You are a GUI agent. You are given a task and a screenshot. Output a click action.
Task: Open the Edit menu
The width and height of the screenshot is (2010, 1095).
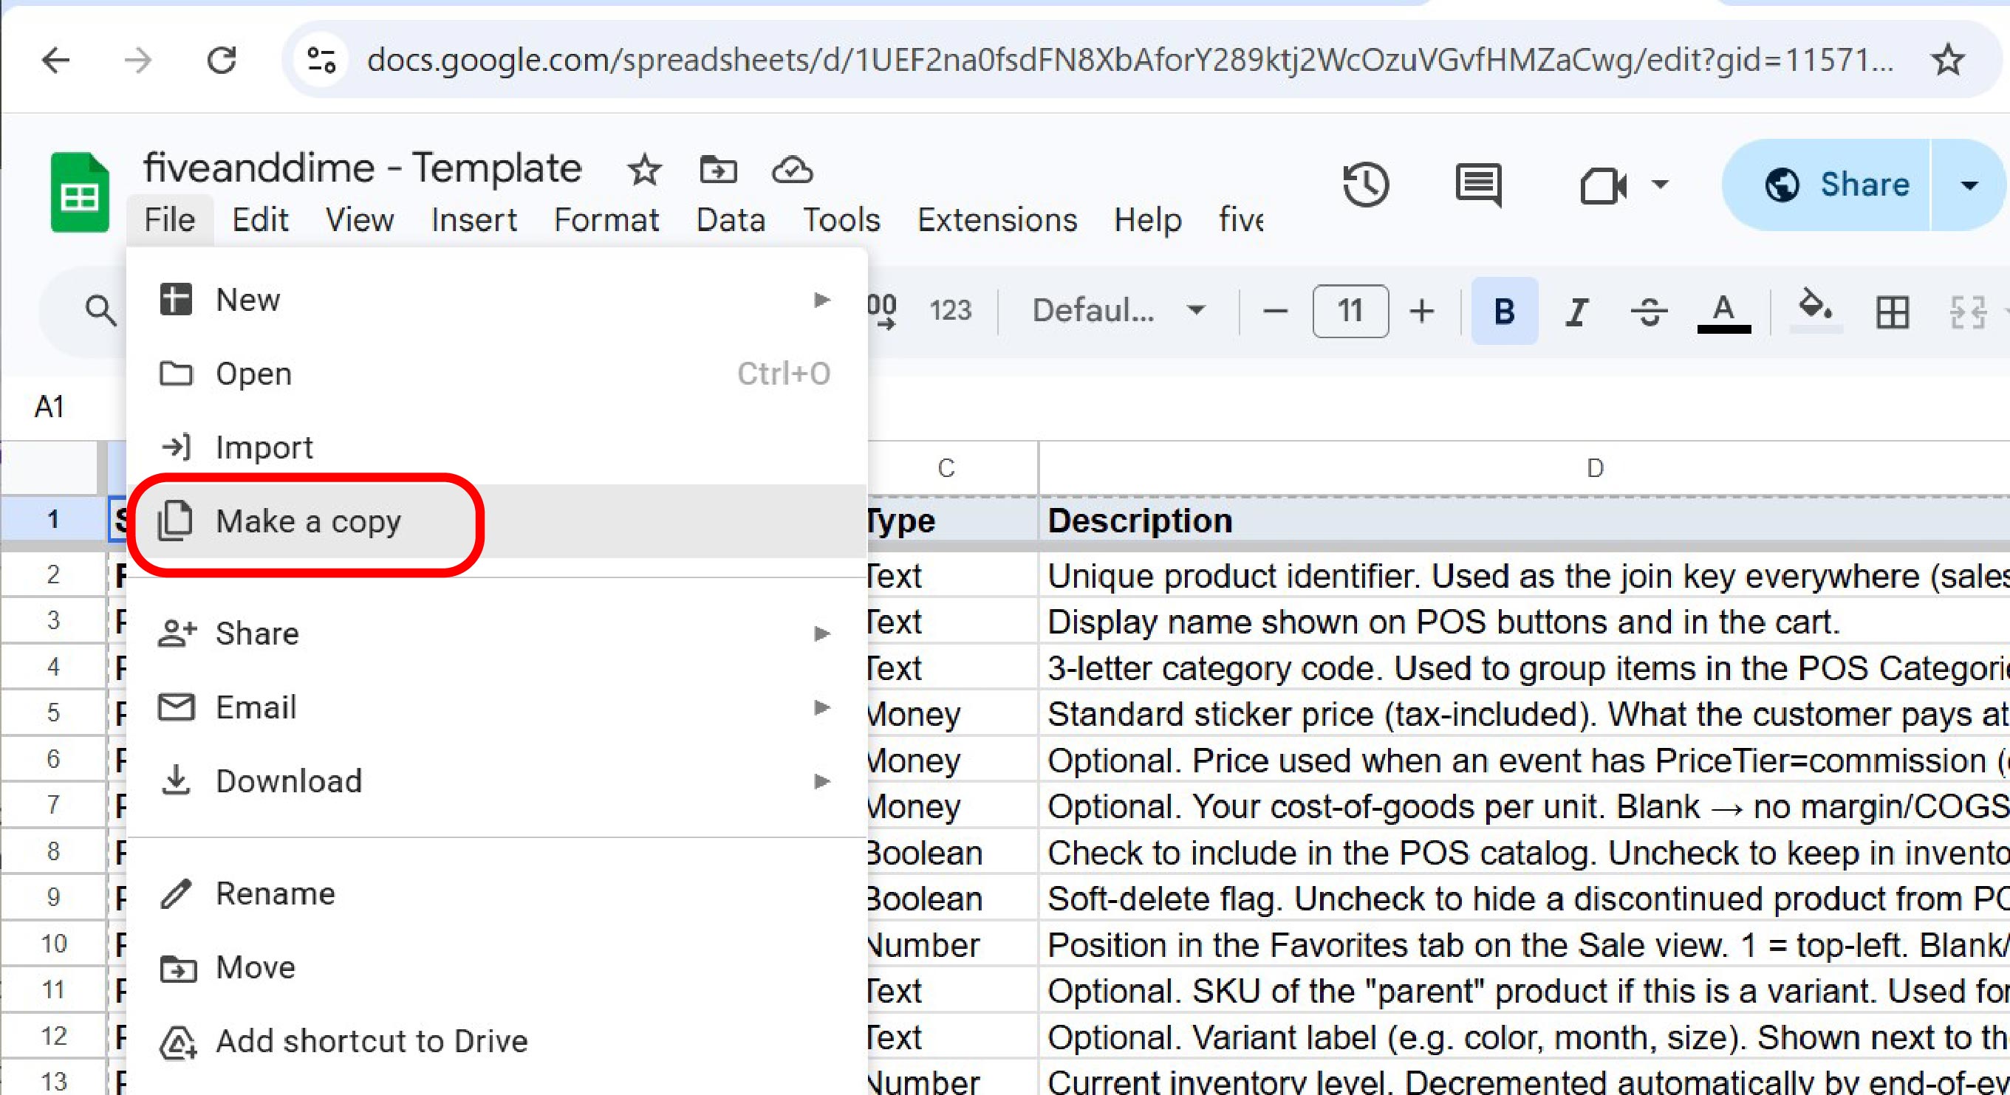(x=260, y=220)
